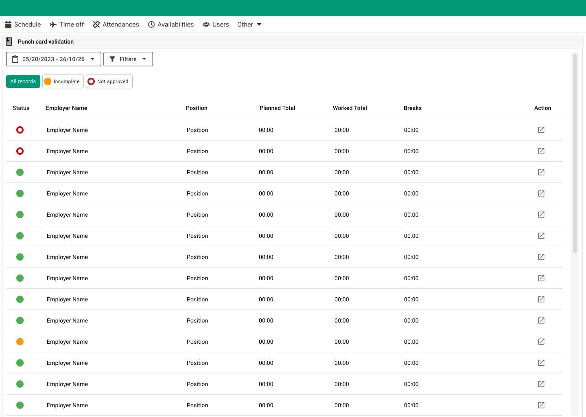Select the Users menu item

click(216, 24)
